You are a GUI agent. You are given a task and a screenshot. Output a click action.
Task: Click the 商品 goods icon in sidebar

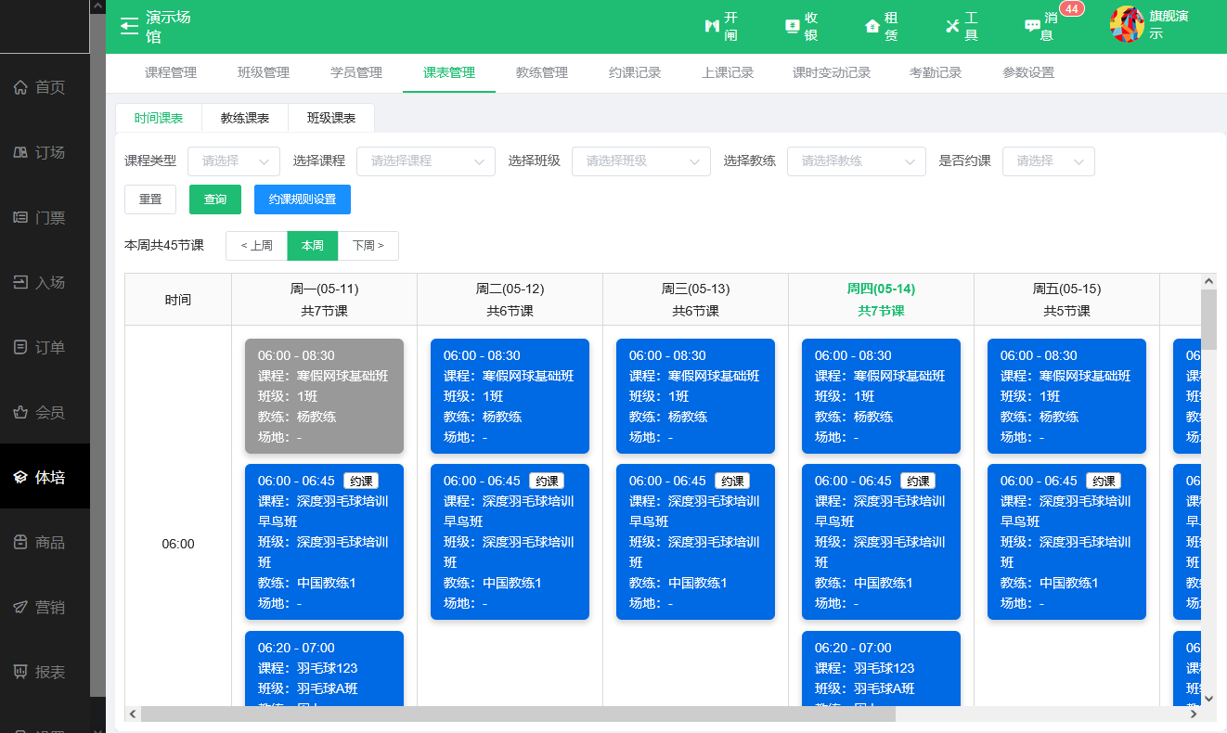click(x=20, y=542)
